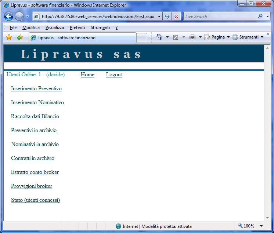Open the Strumenti gear toolbar menu

click(x=248, y=37)
